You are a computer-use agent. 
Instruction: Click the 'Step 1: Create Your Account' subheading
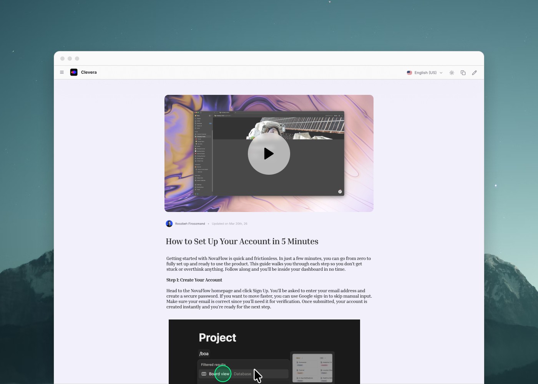pyautogui.click(x=194, y=280)
